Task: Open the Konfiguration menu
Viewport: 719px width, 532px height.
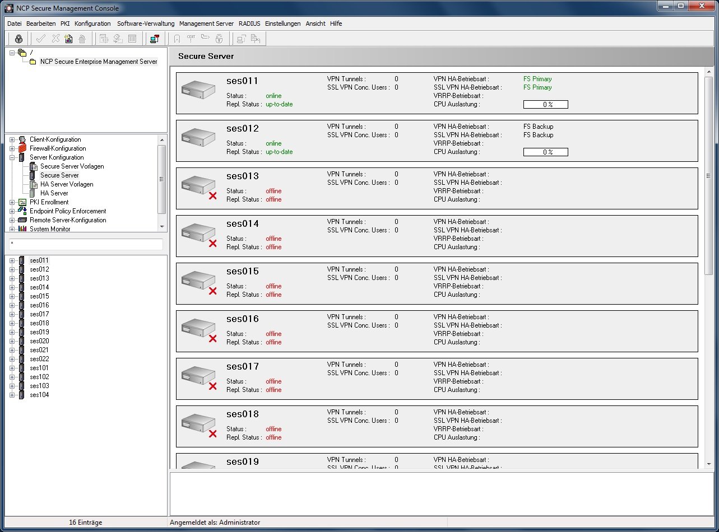Action: [x=92, y=24]
